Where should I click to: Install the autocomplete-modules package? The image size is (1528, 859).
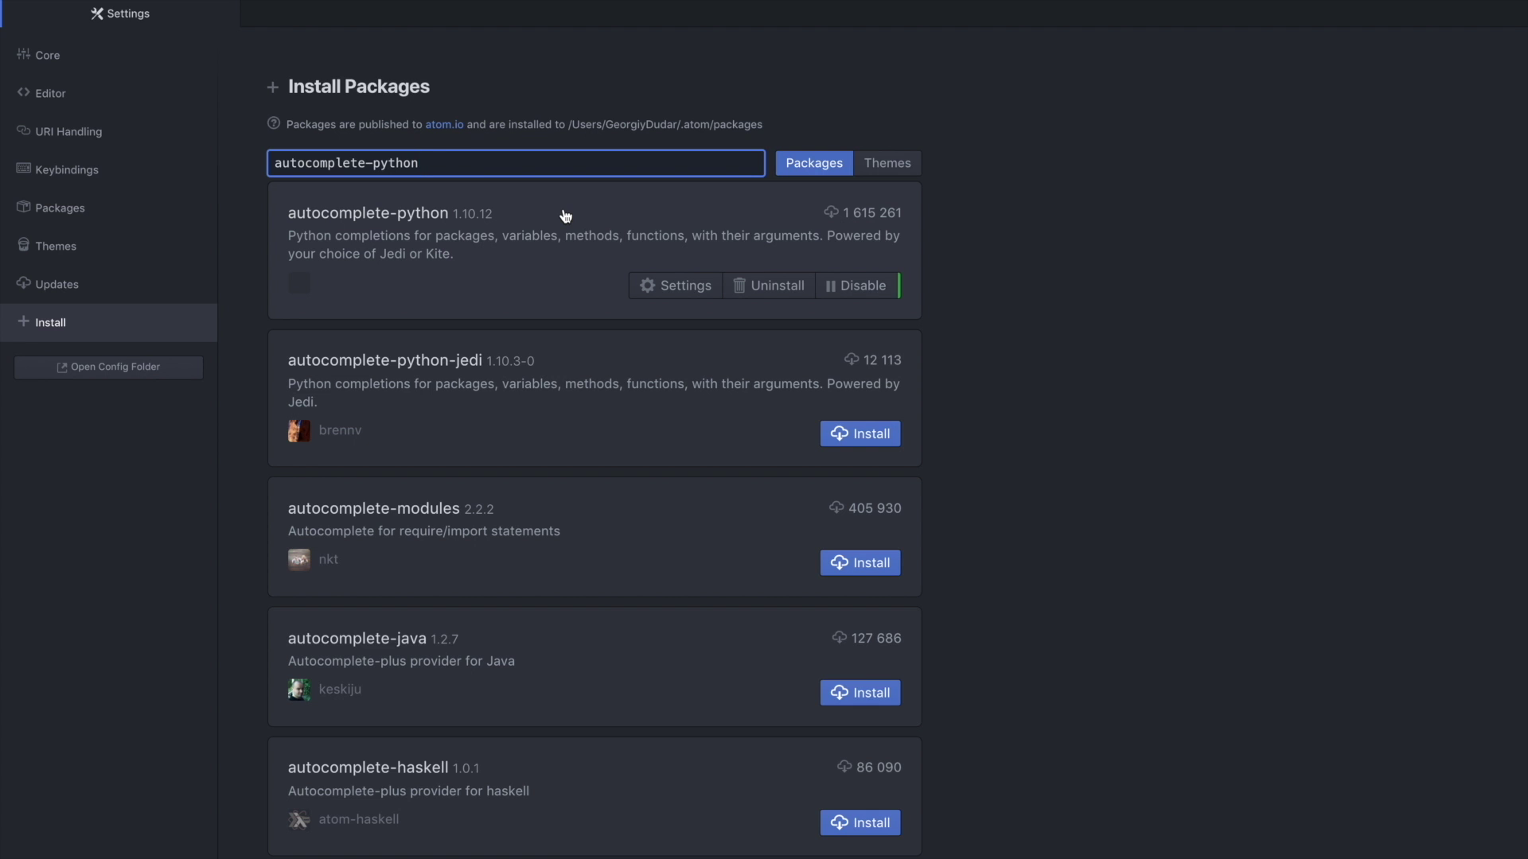pyautogui.click(x=859, y=562)
